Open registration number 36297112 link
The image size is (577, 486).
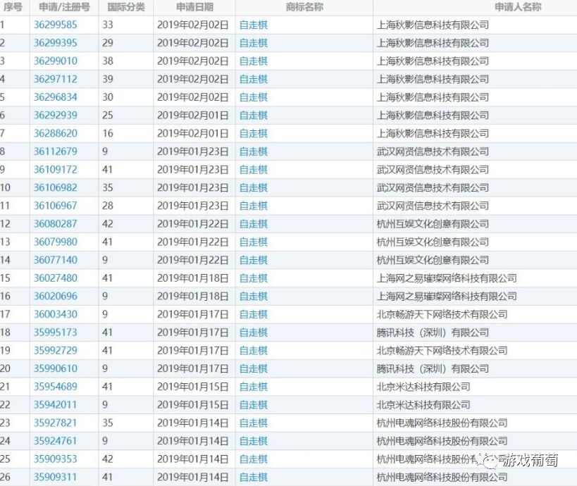[x=56, y=79]
